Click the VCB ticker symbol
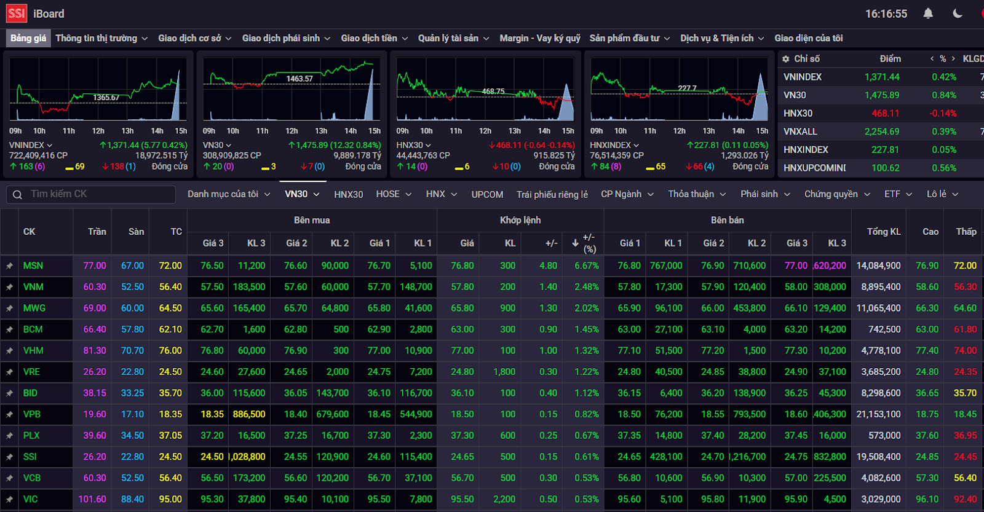Screen dimensions: 984x512 coord(32,478)
